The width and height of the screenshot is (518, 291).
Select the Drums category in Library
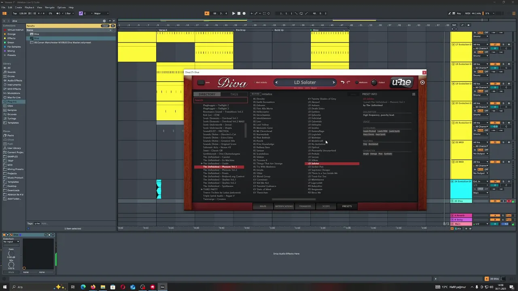click(x=11, y=76)
